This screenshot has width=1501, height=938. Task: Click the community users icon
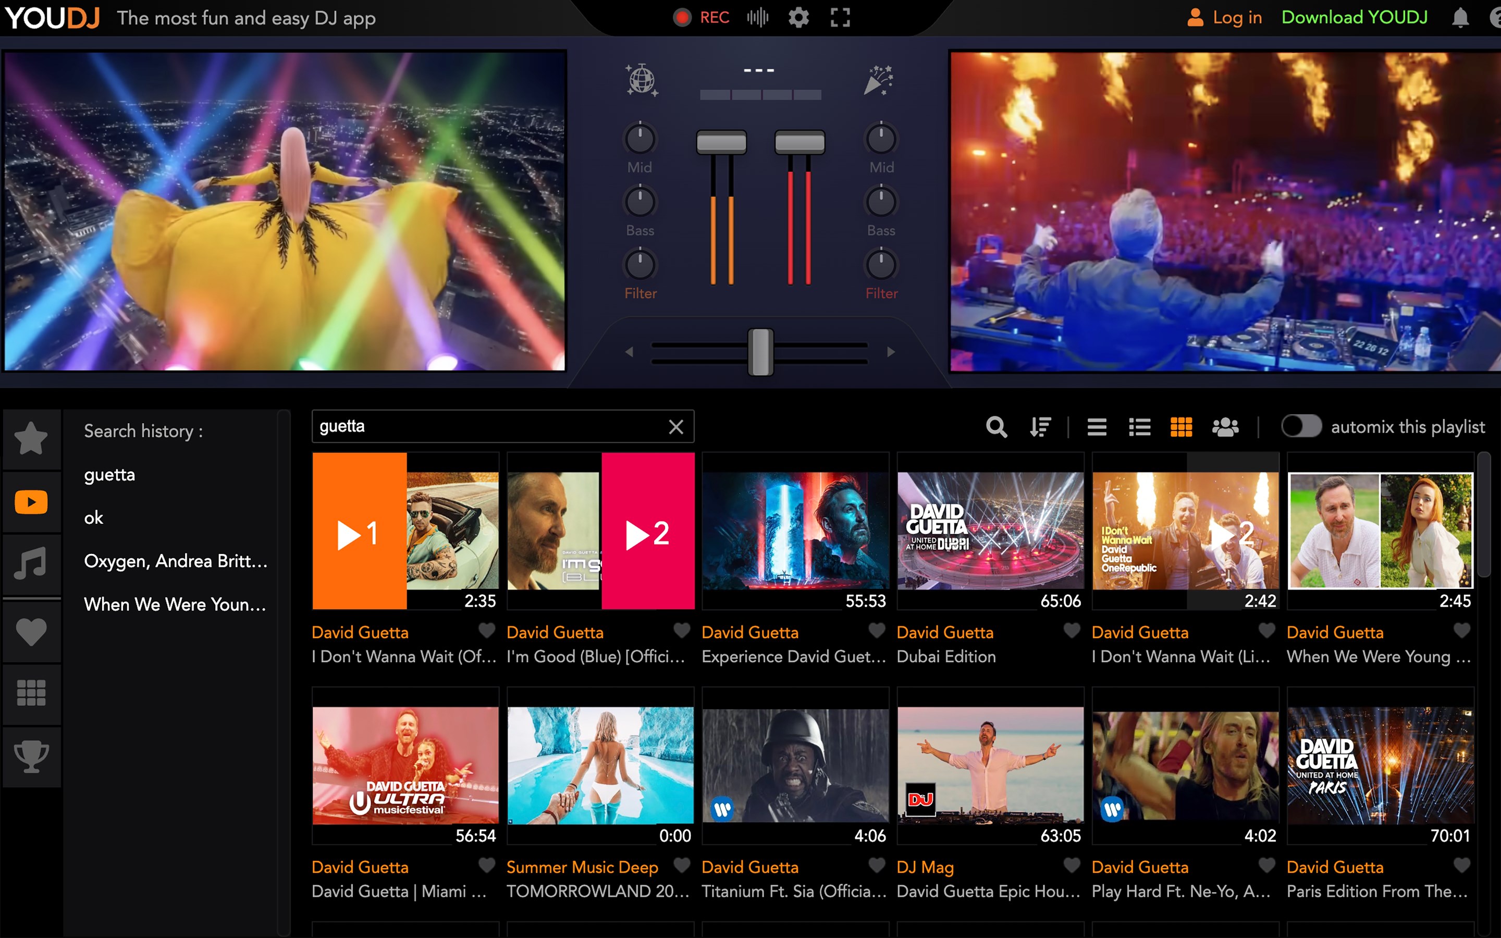coord(1225,427)
